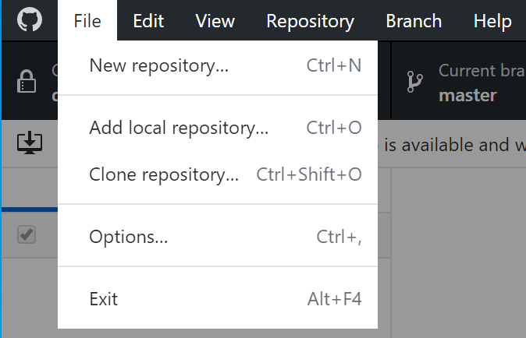Click the master branch name label
Image resolution: width=526 pixels, height=338 pixels.
point(467,96)
